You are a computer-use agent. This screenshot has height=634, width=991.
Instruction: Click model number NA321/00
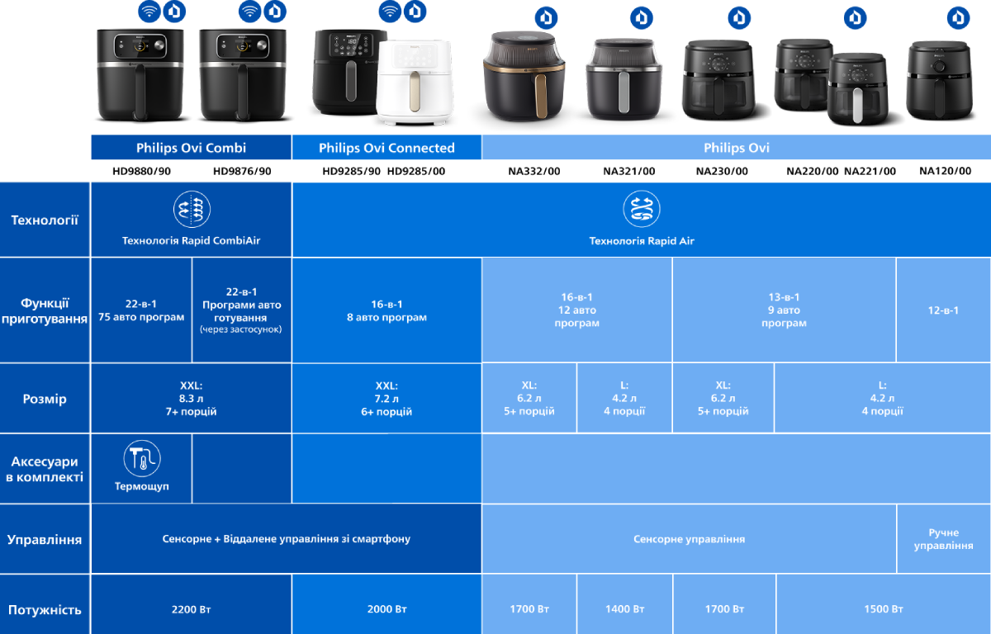pos(629,171)
